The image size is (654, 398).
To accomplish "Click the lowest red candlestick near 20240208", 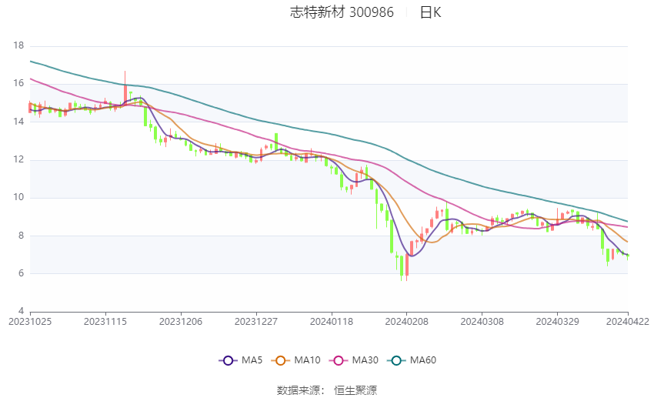I will pyautogui.click(x=407, y=265).
